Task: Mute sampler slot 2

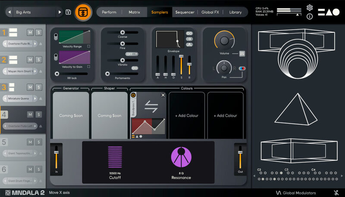Action: [30, 60]
